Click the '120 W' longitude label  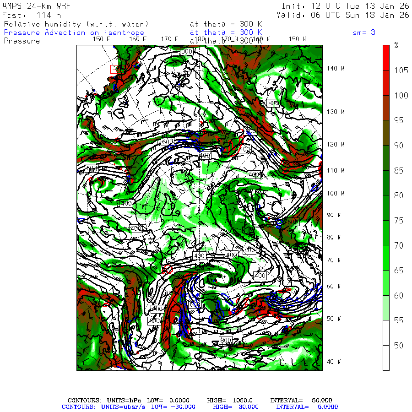coord(336,145)
